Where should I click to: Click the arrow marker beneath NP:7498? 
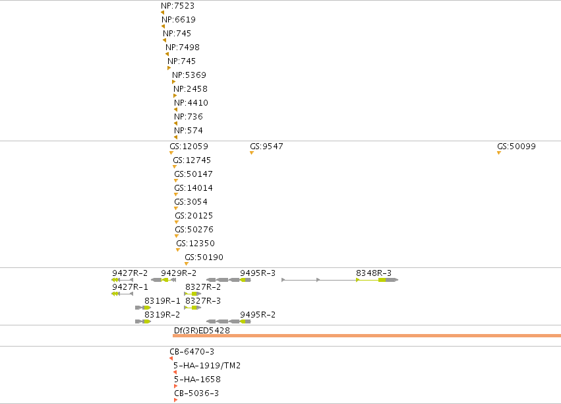pyautogui.click(x=167, y=54)
